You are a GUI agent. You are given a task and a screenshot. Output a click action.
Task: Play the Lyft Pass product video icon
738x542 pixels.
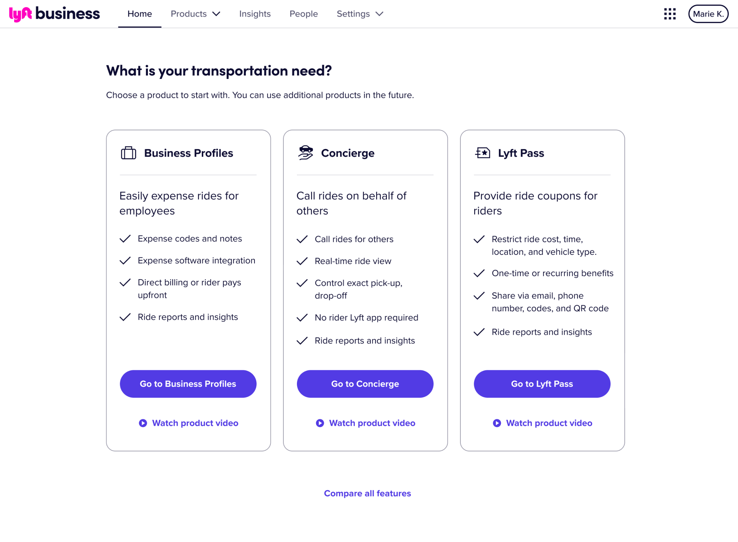(497, 423)
